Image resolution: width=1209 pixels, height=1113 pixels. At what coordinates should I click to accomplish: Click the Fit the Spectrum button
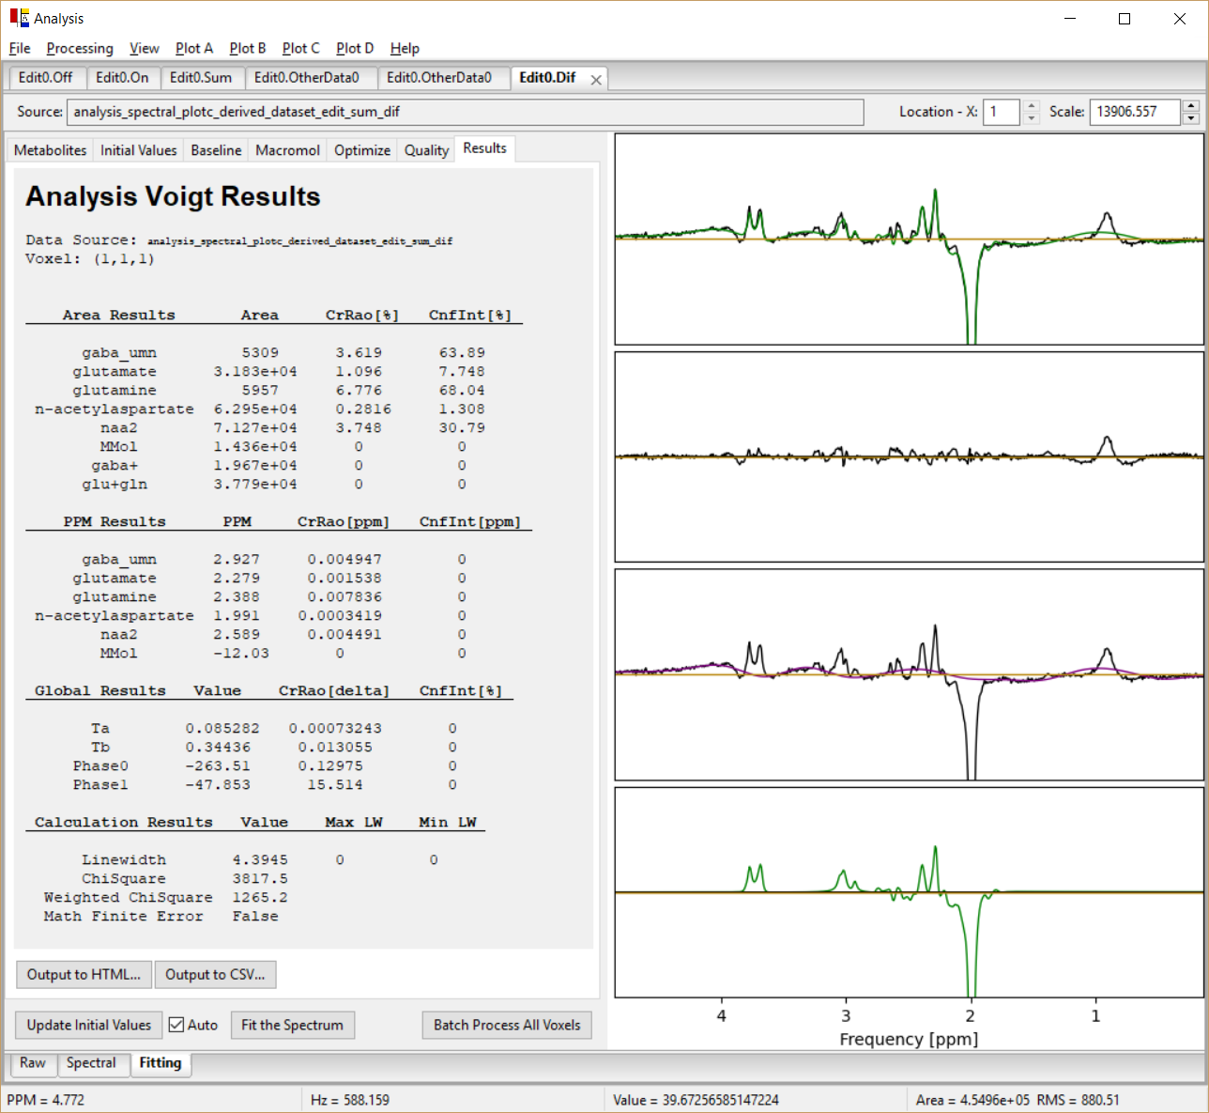(292, 1025)
